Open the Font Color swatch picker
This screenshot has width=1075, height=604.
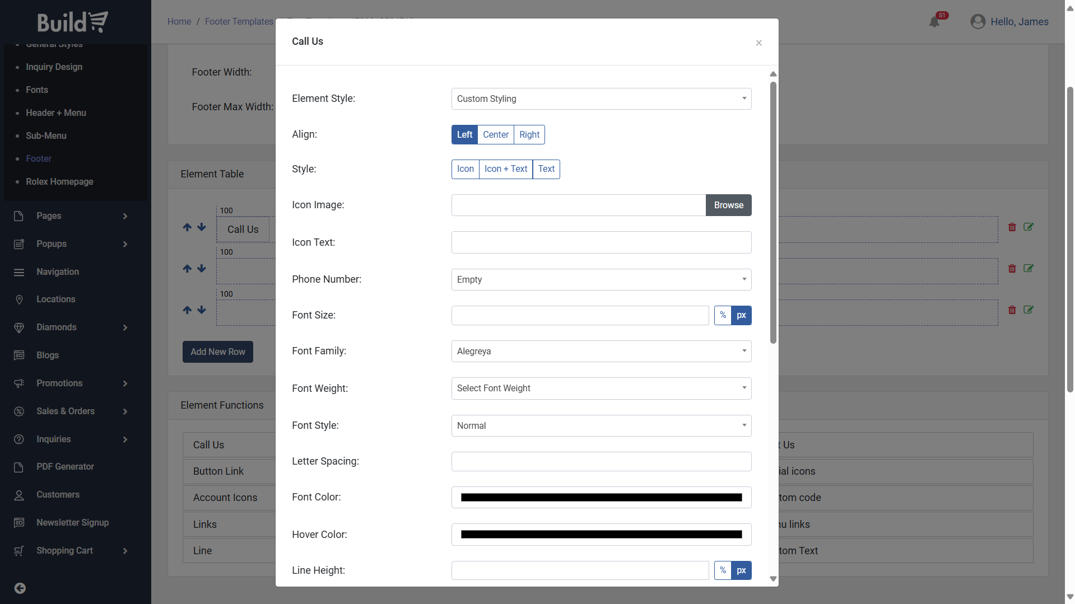pyautogui.click(x=601, y=498)
